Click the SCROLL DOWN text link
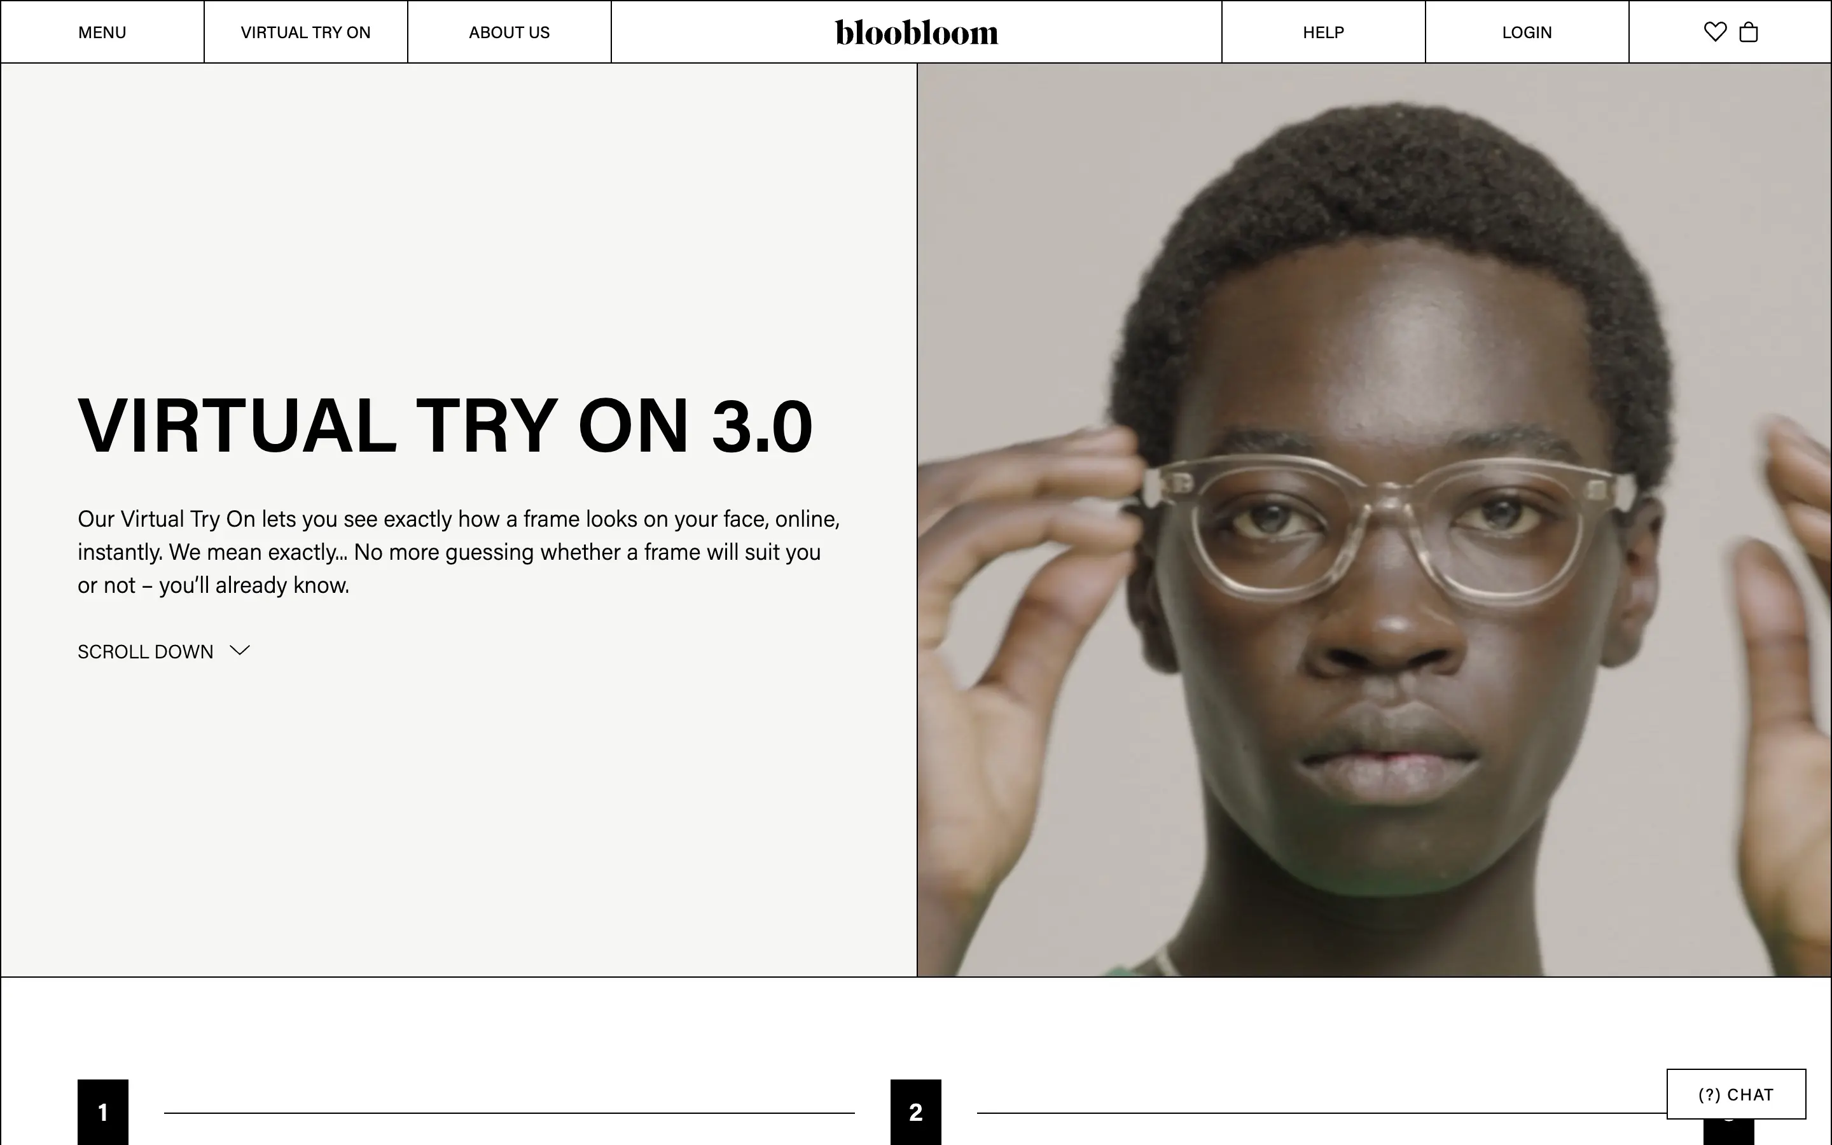Image resolution: width=1832 pixels, height=1145 pixels. (145, 651)
